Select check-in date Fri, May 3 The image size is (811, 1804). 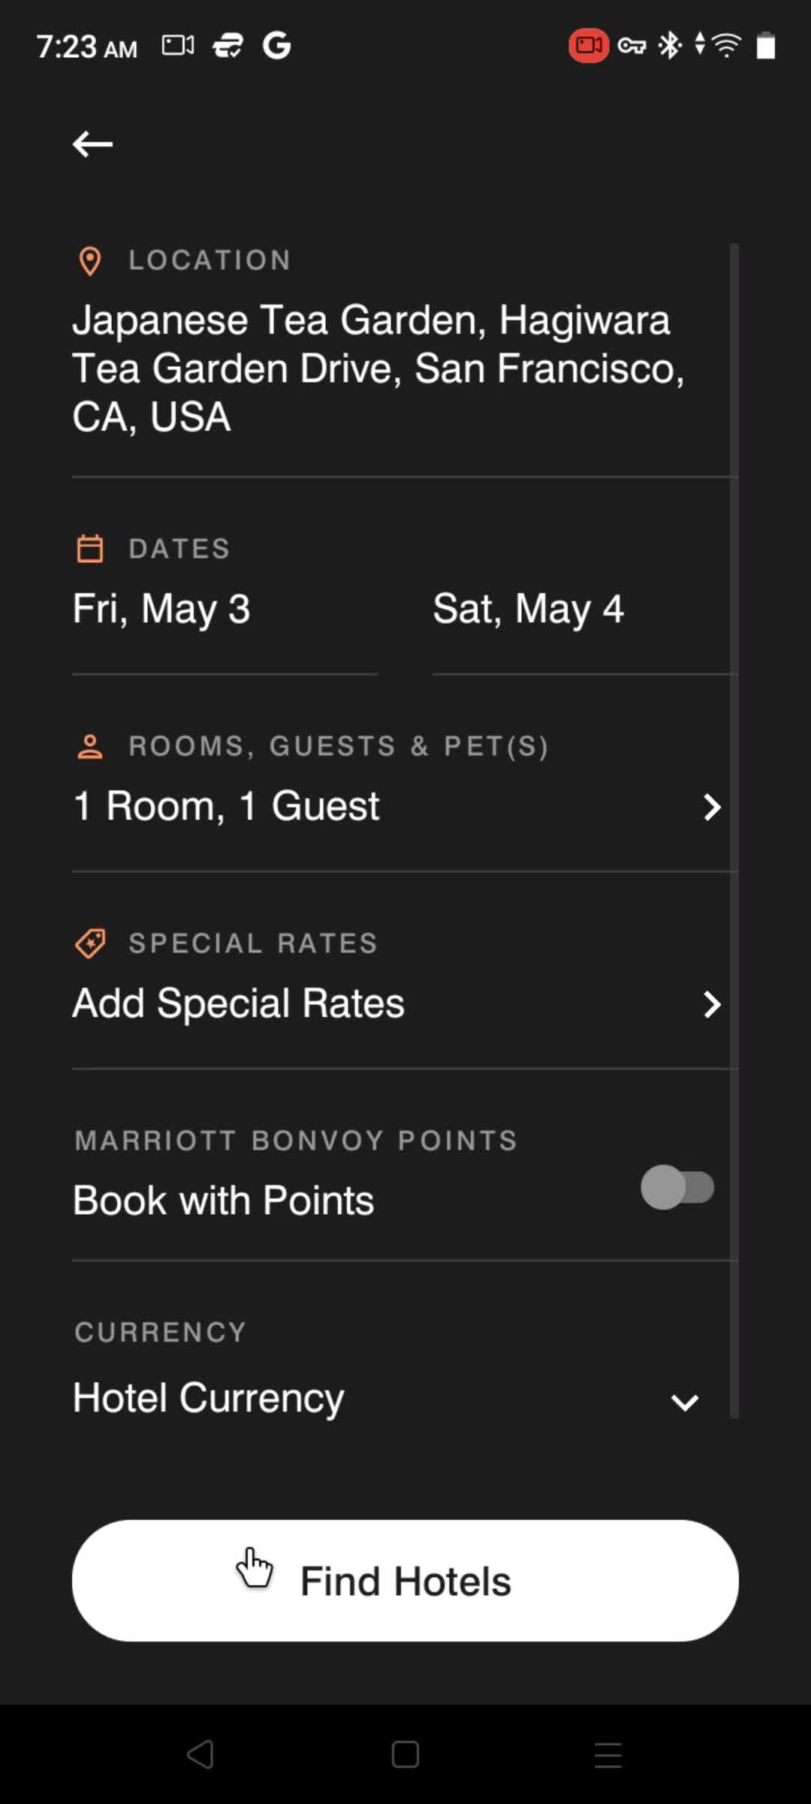161,609
